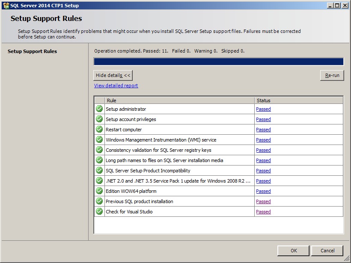Click the status icon for Previous SQL product installation
Viewport: 351px width, 263px height.
click(x=99, y=201)
